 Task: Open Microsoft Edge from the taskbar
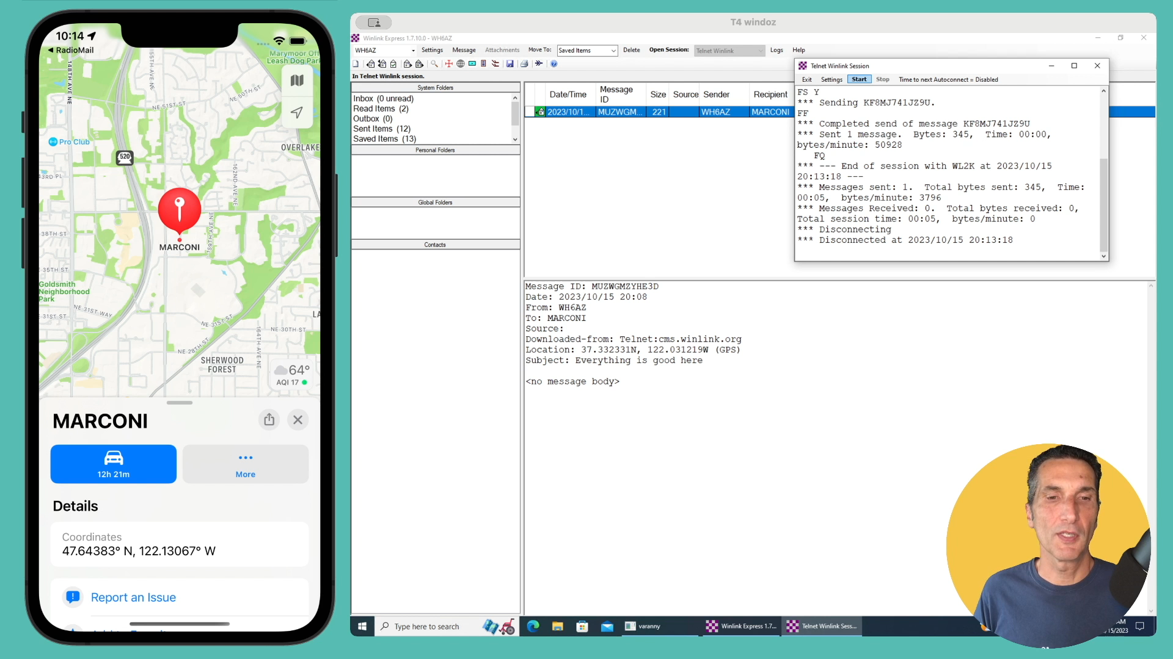(533, 626)
